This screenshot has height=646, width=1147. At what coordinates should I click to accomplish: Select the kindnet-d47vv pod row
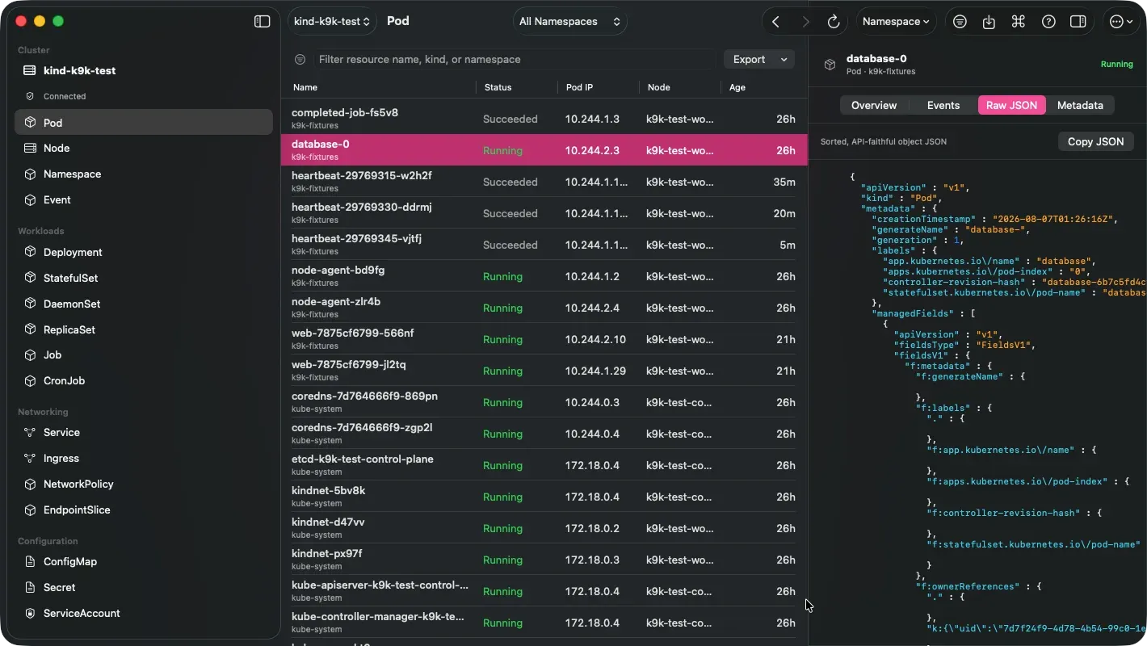544,528
